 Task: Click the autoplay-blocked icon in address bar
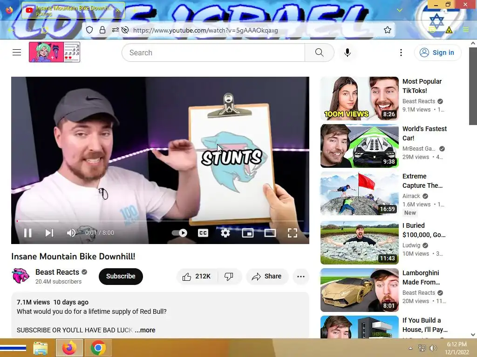point(125,30)
